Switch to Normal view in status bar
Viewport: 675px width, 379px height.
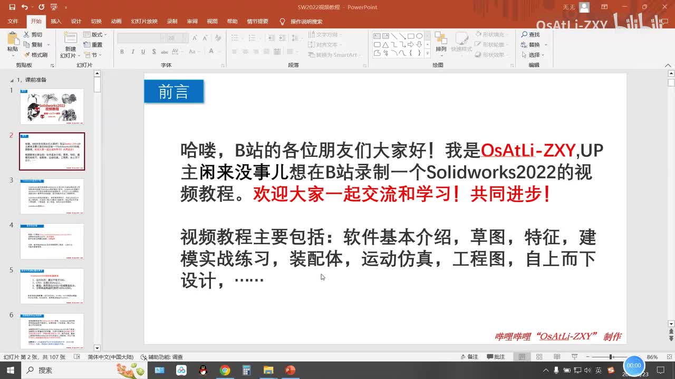click(522, 357)
